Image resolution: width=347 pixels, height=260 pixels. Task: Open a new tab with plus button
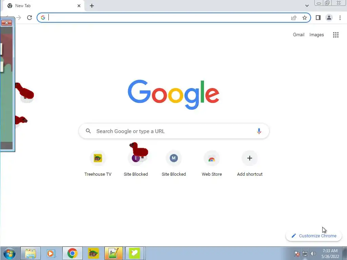[x=92, y=6]
